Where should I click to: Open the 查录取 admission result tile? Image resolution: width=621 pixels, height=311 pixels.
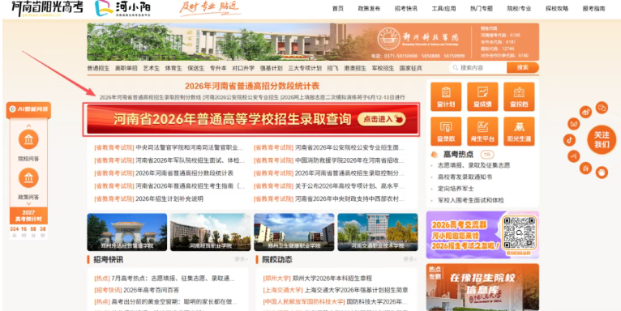(x=446, y=131)
